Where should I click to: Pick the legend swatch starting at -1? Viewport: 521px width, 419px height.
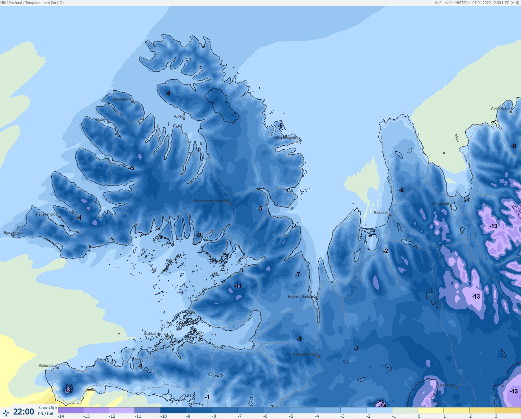click(x=405, y=410)
